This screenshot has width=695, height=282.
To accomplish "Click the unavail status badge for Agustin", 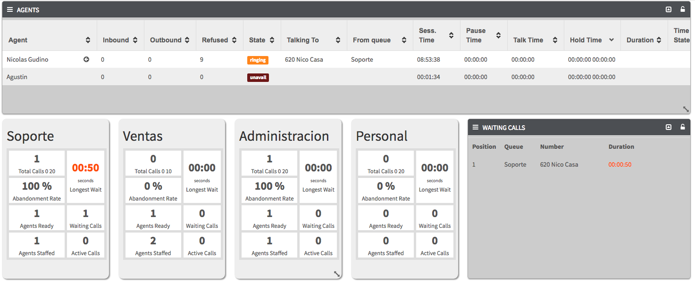I will (258, 78).
